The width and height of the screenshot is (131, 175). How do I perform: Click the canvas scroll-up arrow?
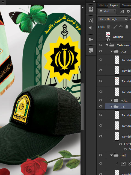click(83, 7)
